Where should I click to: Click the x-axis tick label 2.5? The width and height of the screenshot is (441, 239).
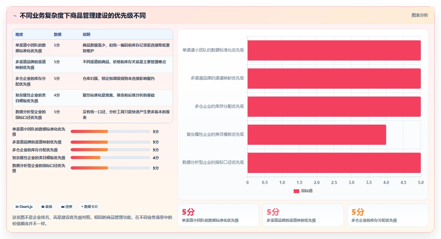click(x=334, y=183)
